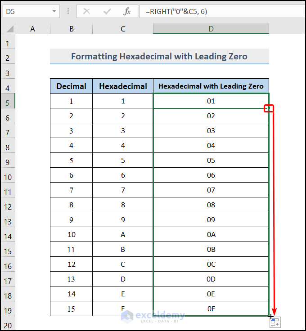The height and width of the screenshot is (331, 306).
Task: Select cell showing 0F
Action: [211, 309]
